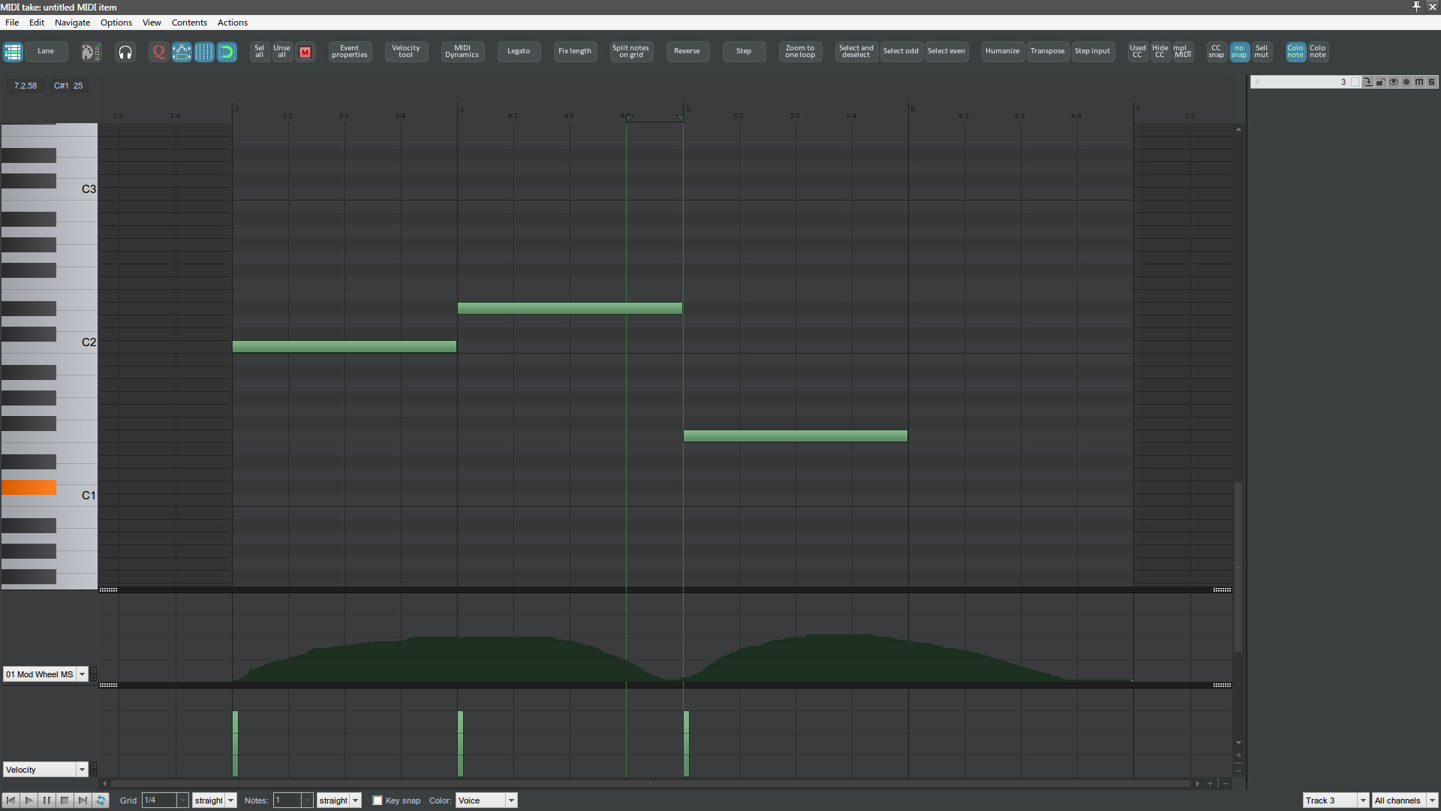Toggle repeat in transport bar
This screenshot has height=811, width=1441.
click(x=101, y=800)
